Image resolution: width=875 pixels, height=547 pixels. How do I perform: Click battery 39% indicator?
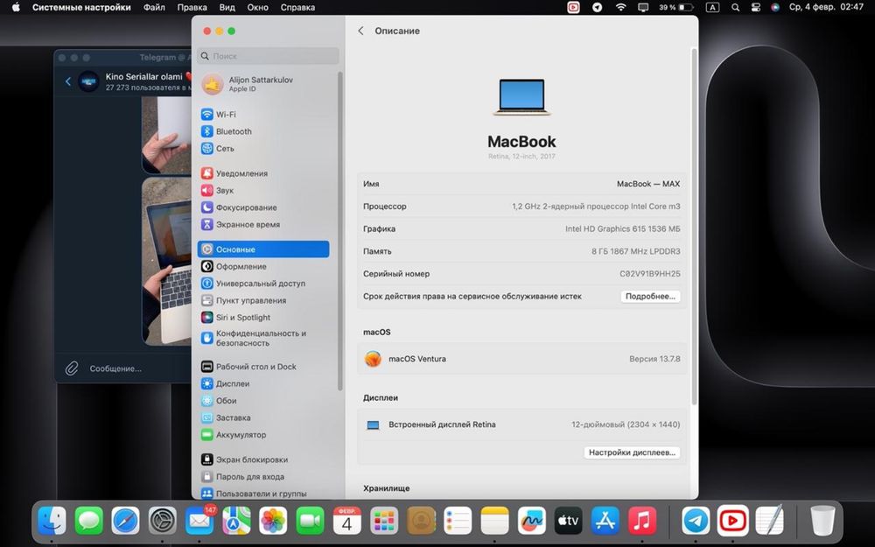point(675,7)
